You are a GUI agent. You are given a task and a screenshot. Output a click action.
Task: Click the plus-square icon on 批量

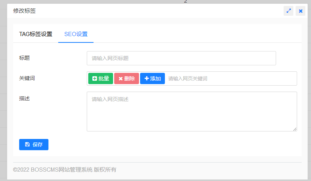pyautogui.click(x=95, y=78)
